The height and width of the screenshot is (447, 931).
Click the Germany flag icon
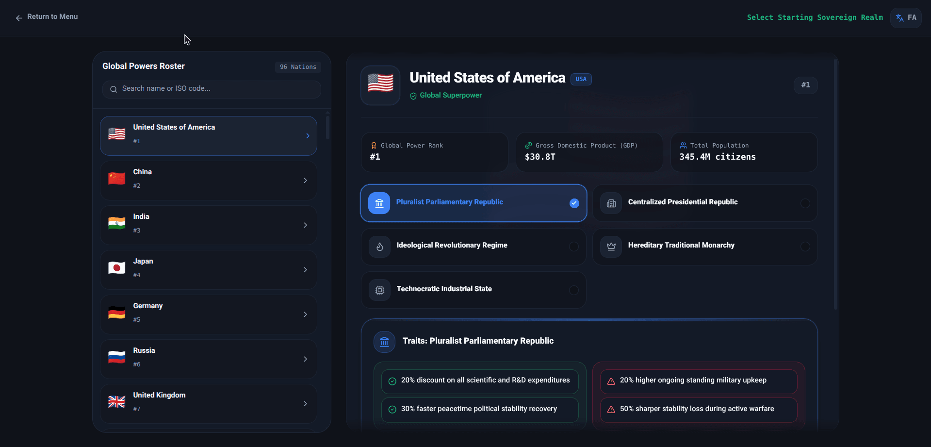[x=117, y=313]
